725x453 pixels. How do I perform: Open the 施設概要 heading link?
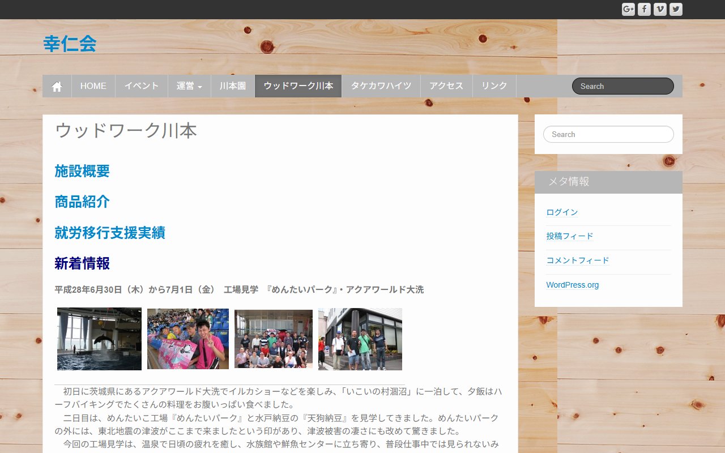[x=82, y=171]
